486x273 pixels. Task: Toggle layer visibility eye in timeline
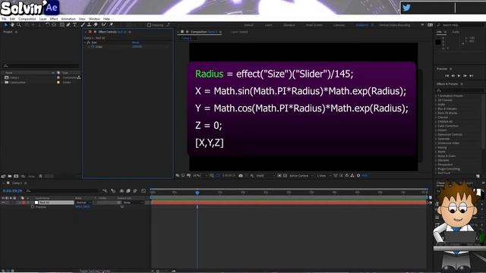[x=3, y=202]
